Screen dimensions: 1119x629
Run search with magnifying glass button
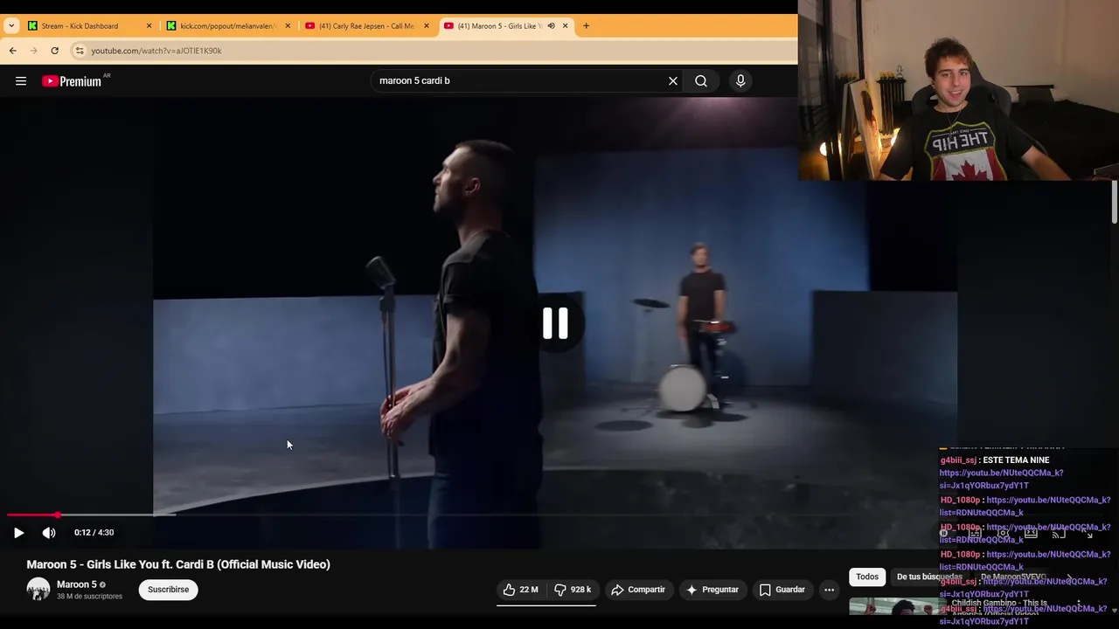[701, 81]
